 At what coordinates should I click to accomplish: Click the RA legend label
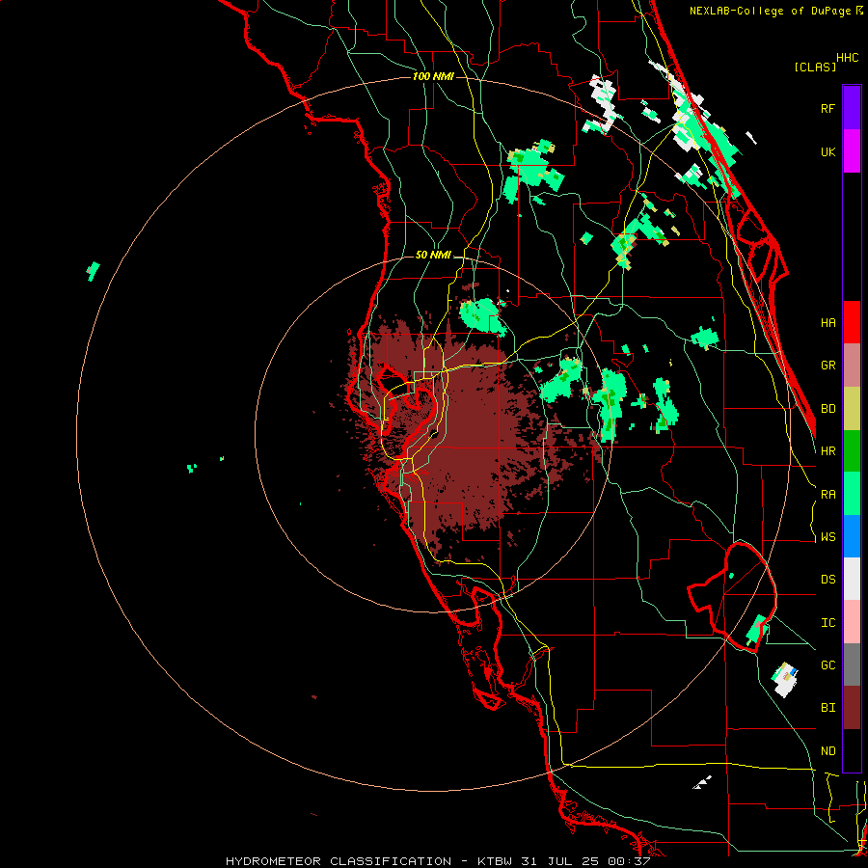pyautogui.click(x=827, y=495)
